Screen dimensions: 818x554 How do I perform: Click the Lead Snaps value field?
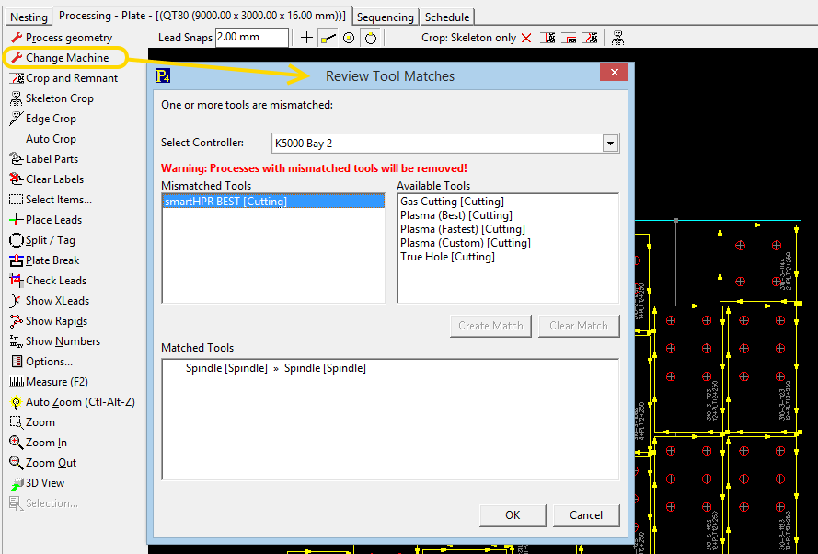point(251,37)
